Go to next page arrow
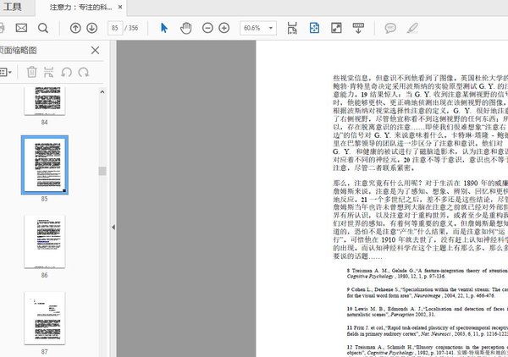The height and width of the screenshot is (357, 508). (x=92, y=28)
